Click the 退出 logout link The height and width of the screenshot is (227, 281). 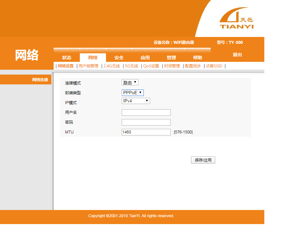[x=237, y=55]
